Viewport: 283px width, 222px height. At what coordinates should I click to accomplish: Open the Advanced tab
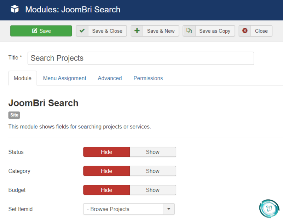pyautogui.click(x=110, y=78)
